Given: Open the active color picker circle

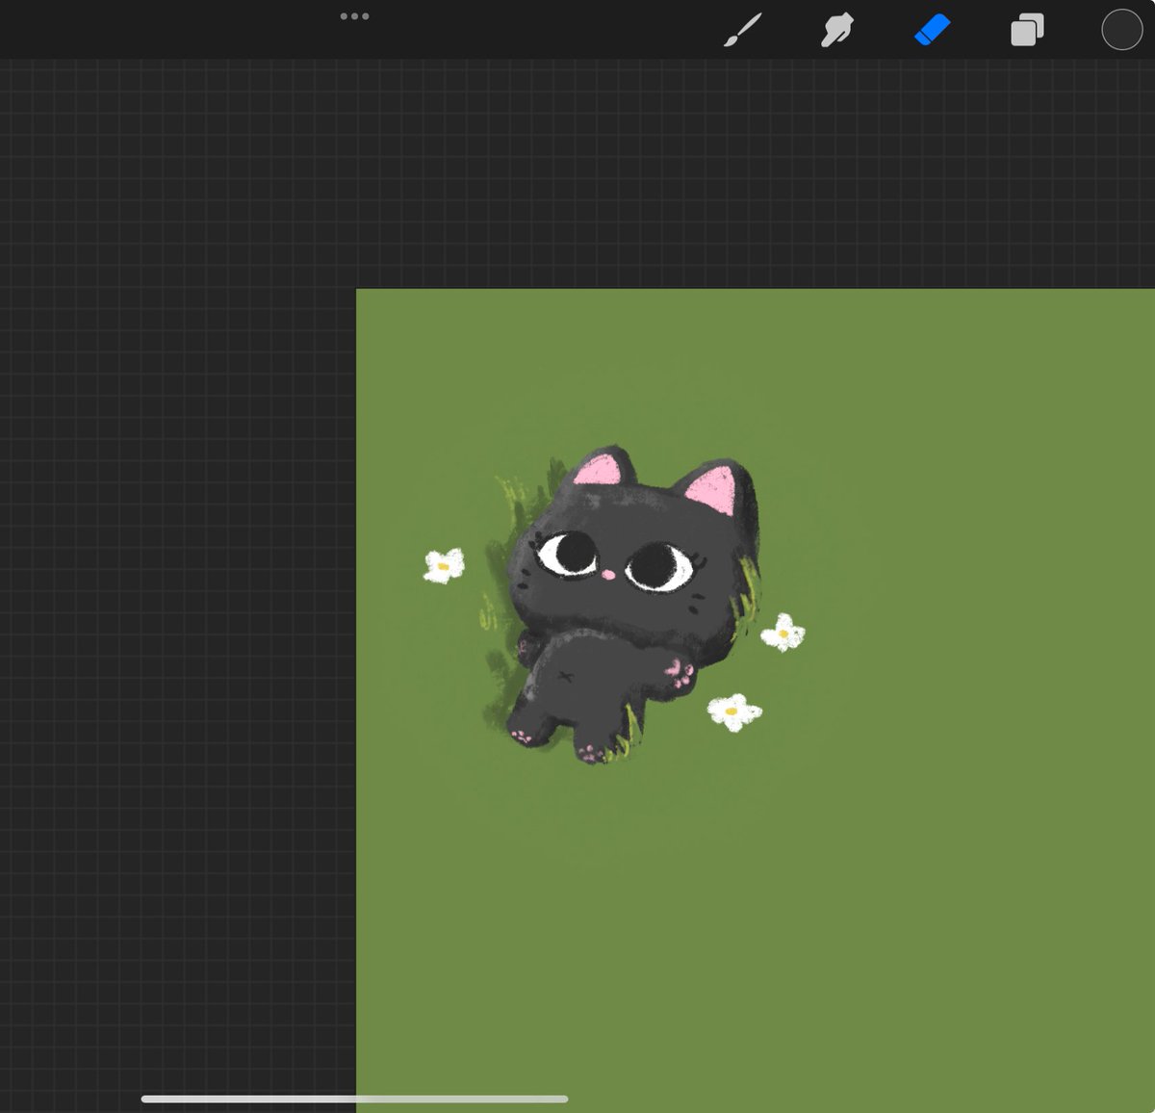Looking at the screenshot, I should pyautogui.click(x=1121, y=30).
